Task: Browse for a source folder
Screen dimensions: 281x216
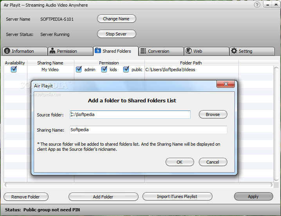Action: 213,114
